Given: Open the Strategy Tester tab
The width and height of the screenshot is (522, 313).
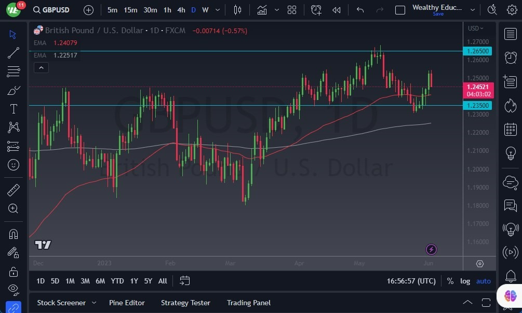Looking at the screenshot, I should 185,303.
